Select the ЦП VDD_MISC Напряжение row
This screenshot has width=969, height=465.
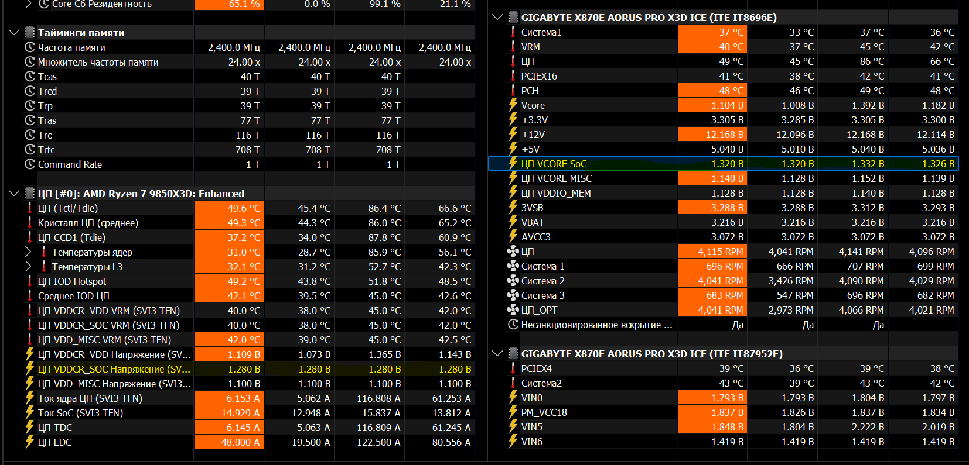pyautogui.click(x=248, y=384)
